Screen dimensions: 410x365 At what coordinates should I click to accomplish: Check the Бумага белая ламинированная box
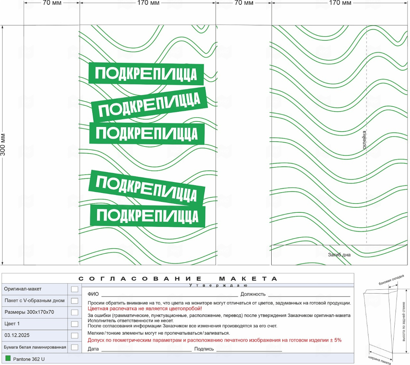pyautogui.click(x=74, y=347)
